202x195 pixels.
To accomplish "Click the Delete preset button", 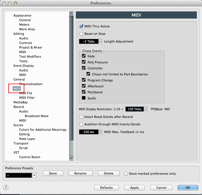I will (x=109, y=173).
